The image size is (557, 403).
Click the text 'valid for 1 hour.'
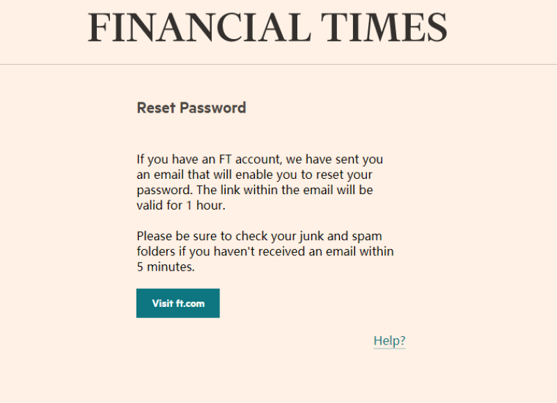tap(181, 205)
